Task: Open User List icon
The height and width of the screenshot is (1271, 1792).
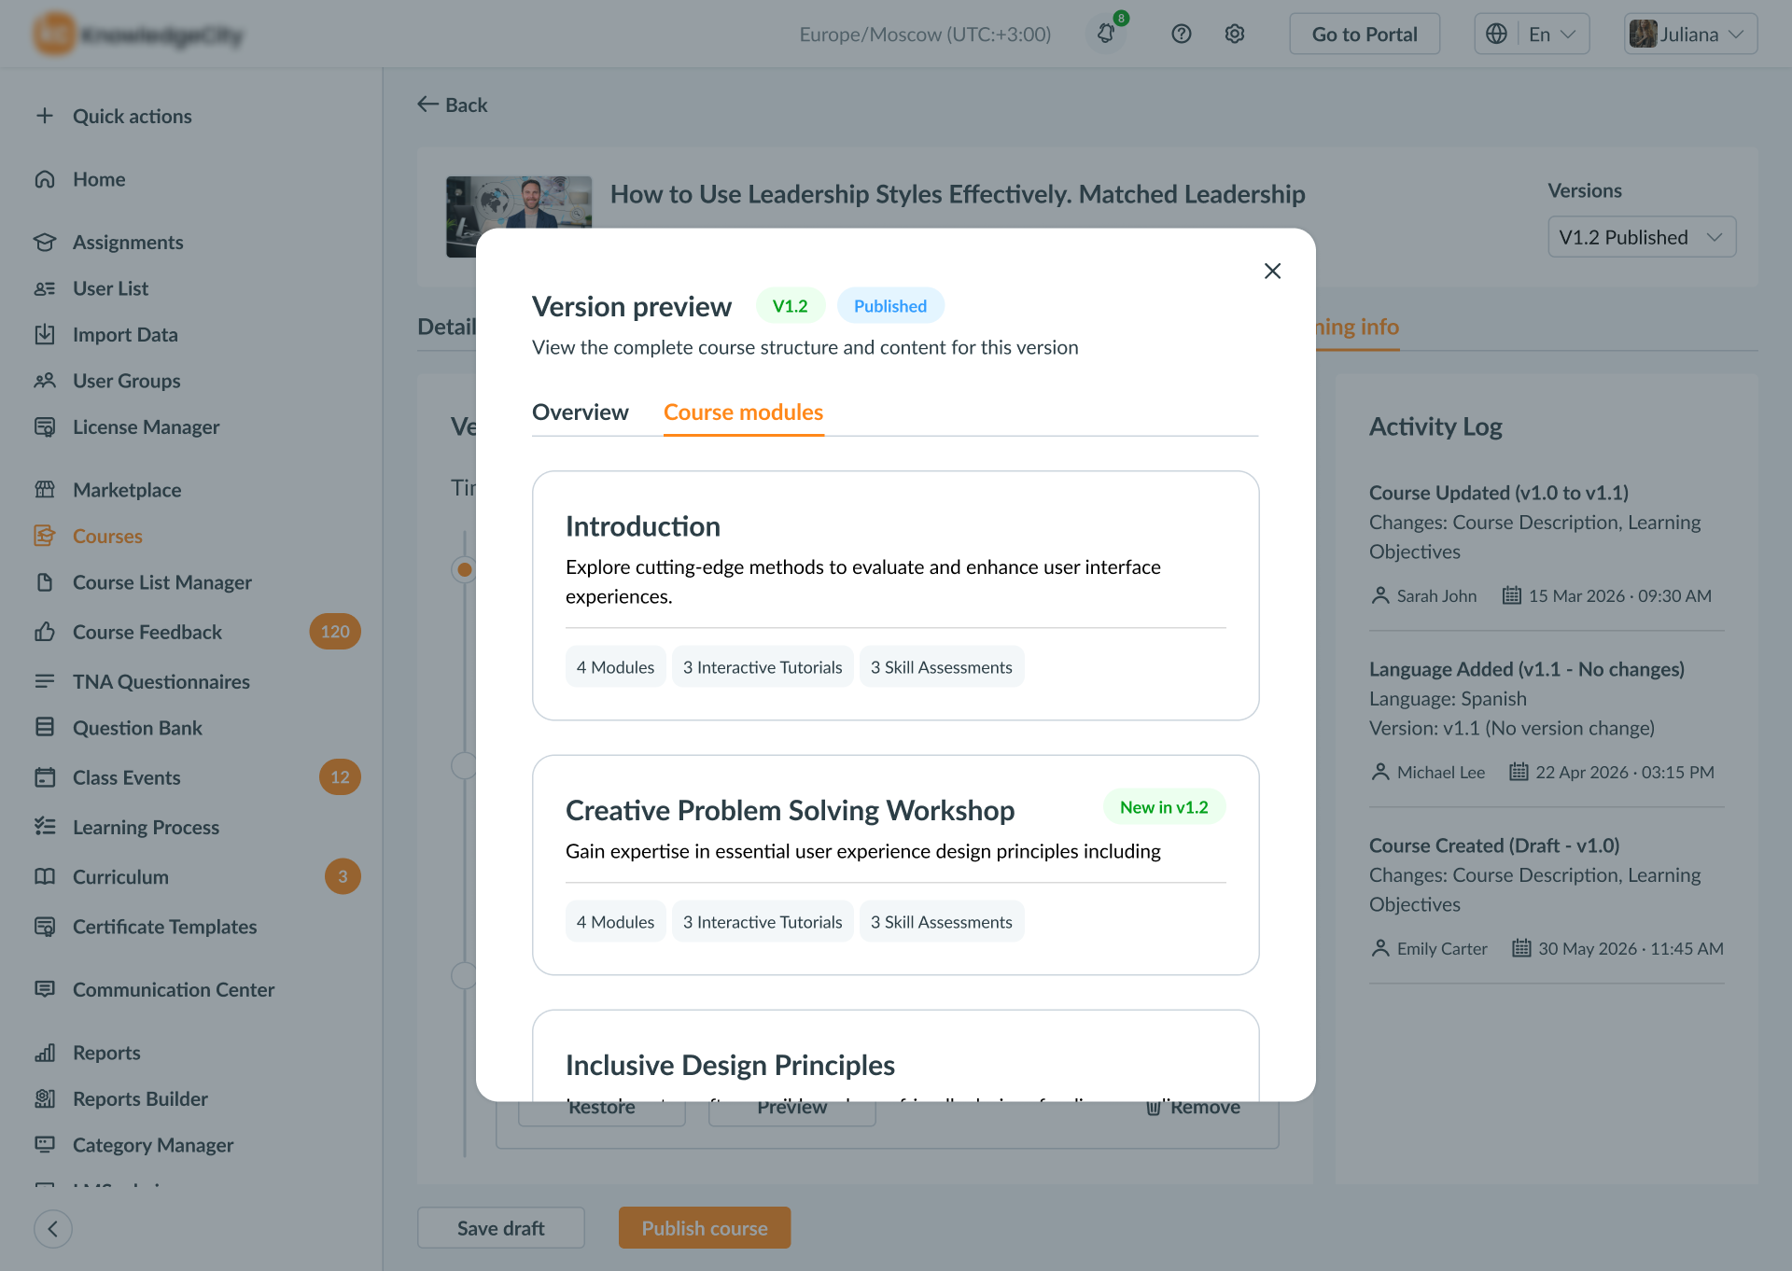Action: click(44, 288)
